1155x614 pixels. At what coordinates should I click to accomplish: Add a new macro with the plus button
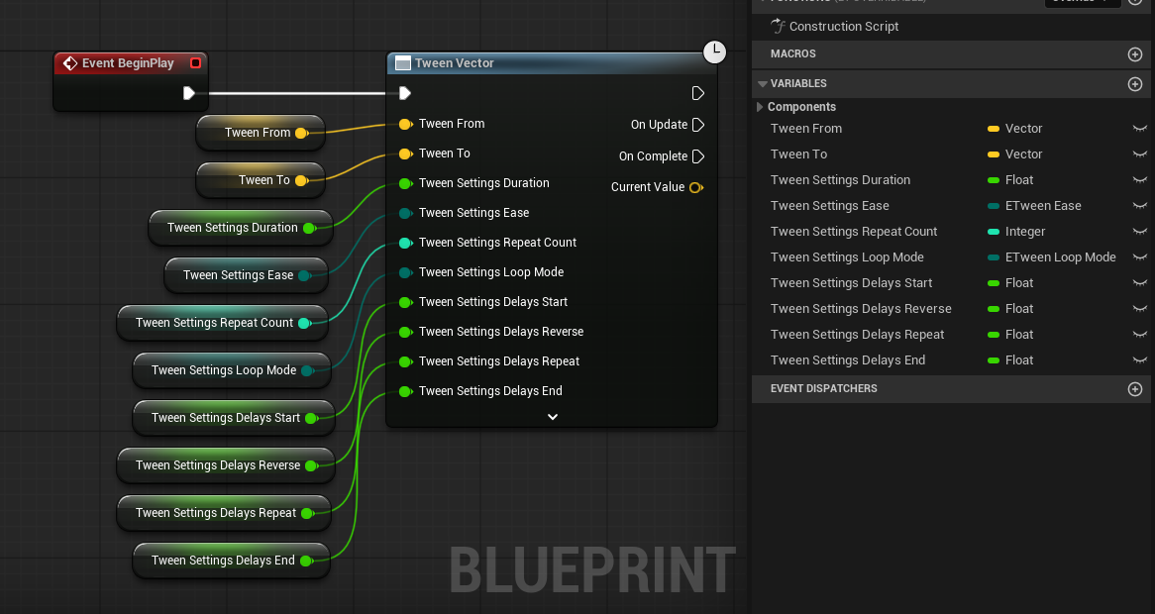tap(1135, 53)
